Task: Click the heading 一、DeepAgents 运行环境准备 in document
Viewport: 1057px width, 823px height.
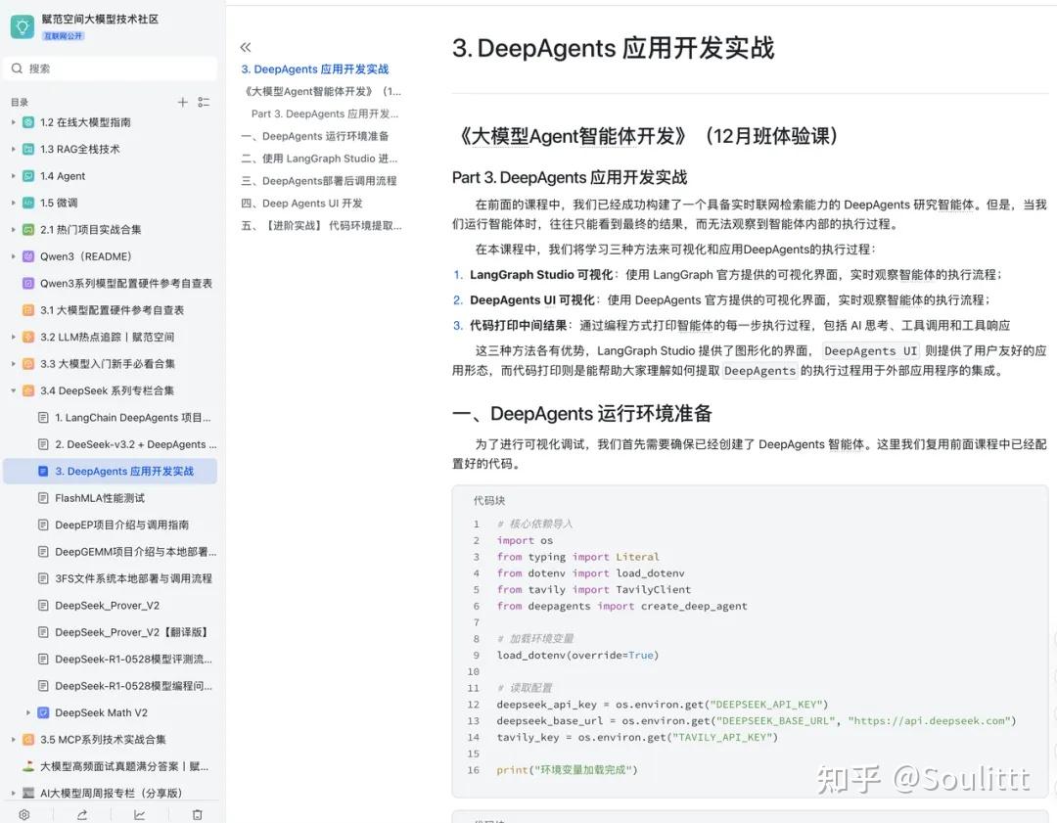Action: pyautogui.click(x=581, y=413)
